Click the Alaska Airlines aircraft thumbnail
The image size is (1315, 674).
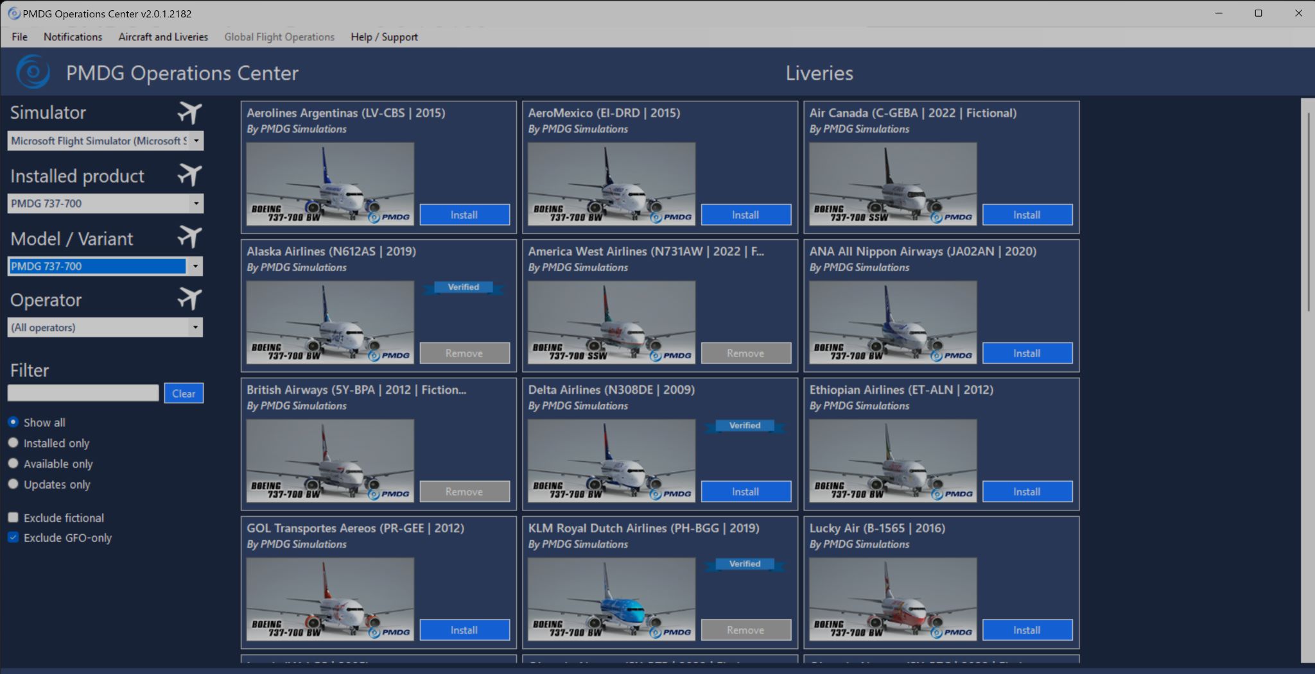point(330,322)
